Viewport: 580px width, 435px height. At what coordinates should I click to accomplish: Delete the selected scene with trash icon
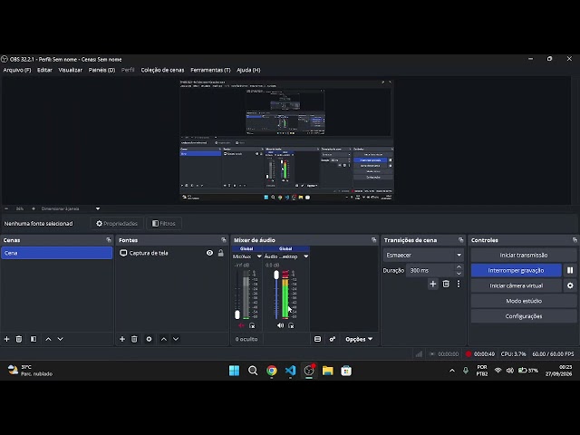pyautogui.click(x=19, y=339)
